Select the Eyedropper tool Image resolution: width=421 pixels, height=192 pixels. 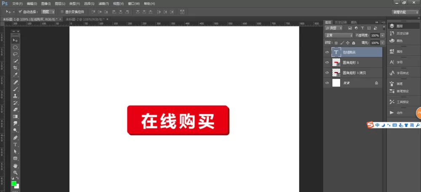tap(15, 75)
